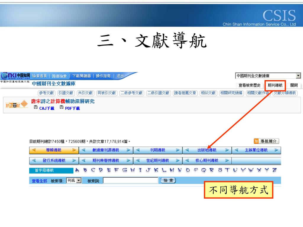Open the 參考文獻 tab
The height and width of the screenshot is (227, 303).
[46, 93]
